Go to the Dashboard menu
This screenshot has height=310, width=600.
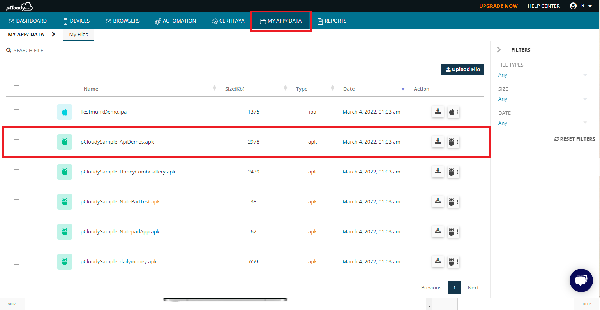(28, 21)
